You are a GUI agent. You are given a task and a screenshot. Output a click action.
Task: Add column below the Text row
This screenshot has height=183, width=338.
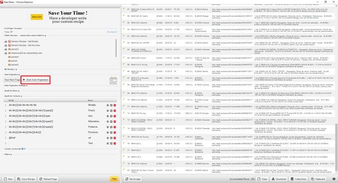point(111,143)
